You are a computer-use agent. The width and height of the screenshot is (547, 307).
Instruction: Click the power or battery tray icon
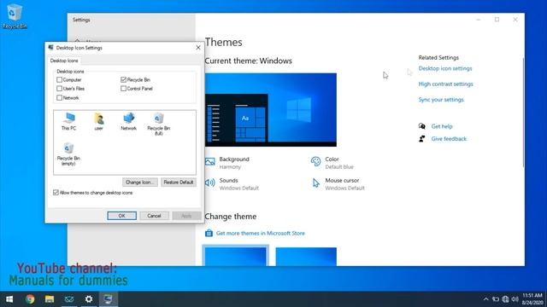(x=496, y=299)
